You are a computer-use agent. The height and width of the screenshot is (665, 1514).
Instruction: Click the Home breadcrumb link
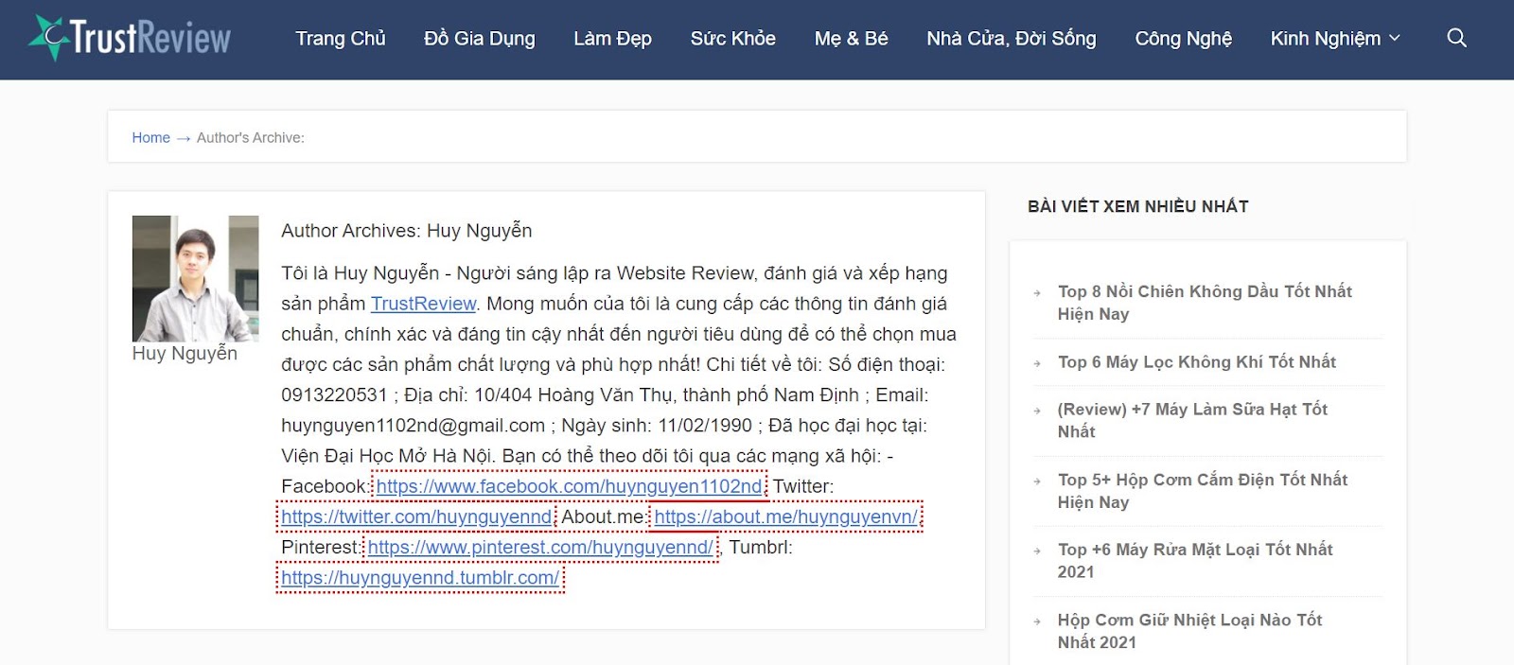(150, 138)
